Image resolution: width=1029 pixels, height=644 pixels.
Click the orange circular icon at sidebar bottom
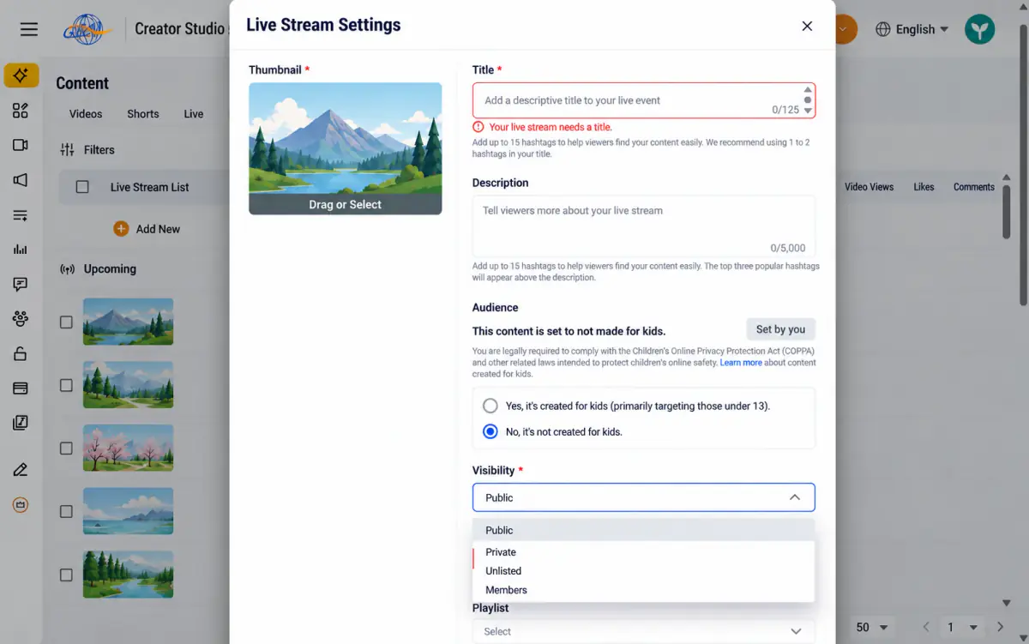(x=21, y=505)
